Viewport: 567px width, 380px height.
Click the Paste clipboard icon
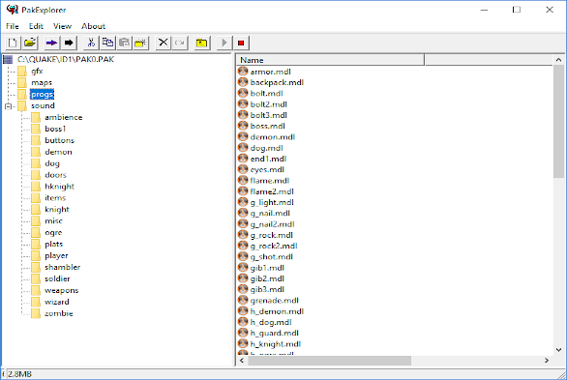pyautogui.click(x=124, y=43)
